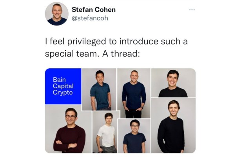
Task: Open photo of man in teal polo shirt
Action: coord(99,89)
